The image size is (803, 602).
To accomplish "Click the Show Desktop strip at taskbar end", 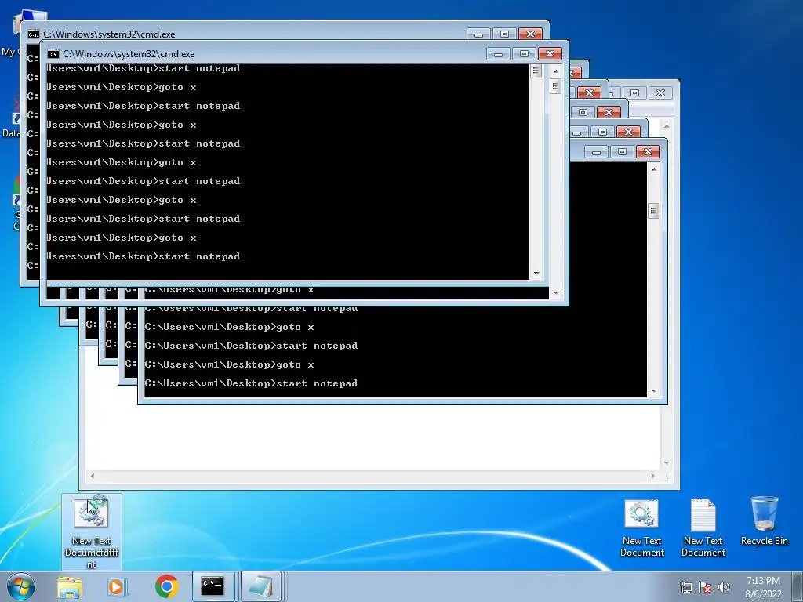I will 798,586.
